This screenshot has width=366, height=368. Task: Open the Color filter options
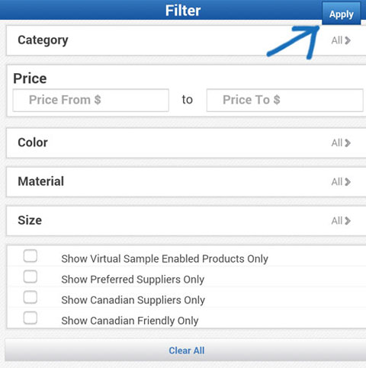(186, 142)
